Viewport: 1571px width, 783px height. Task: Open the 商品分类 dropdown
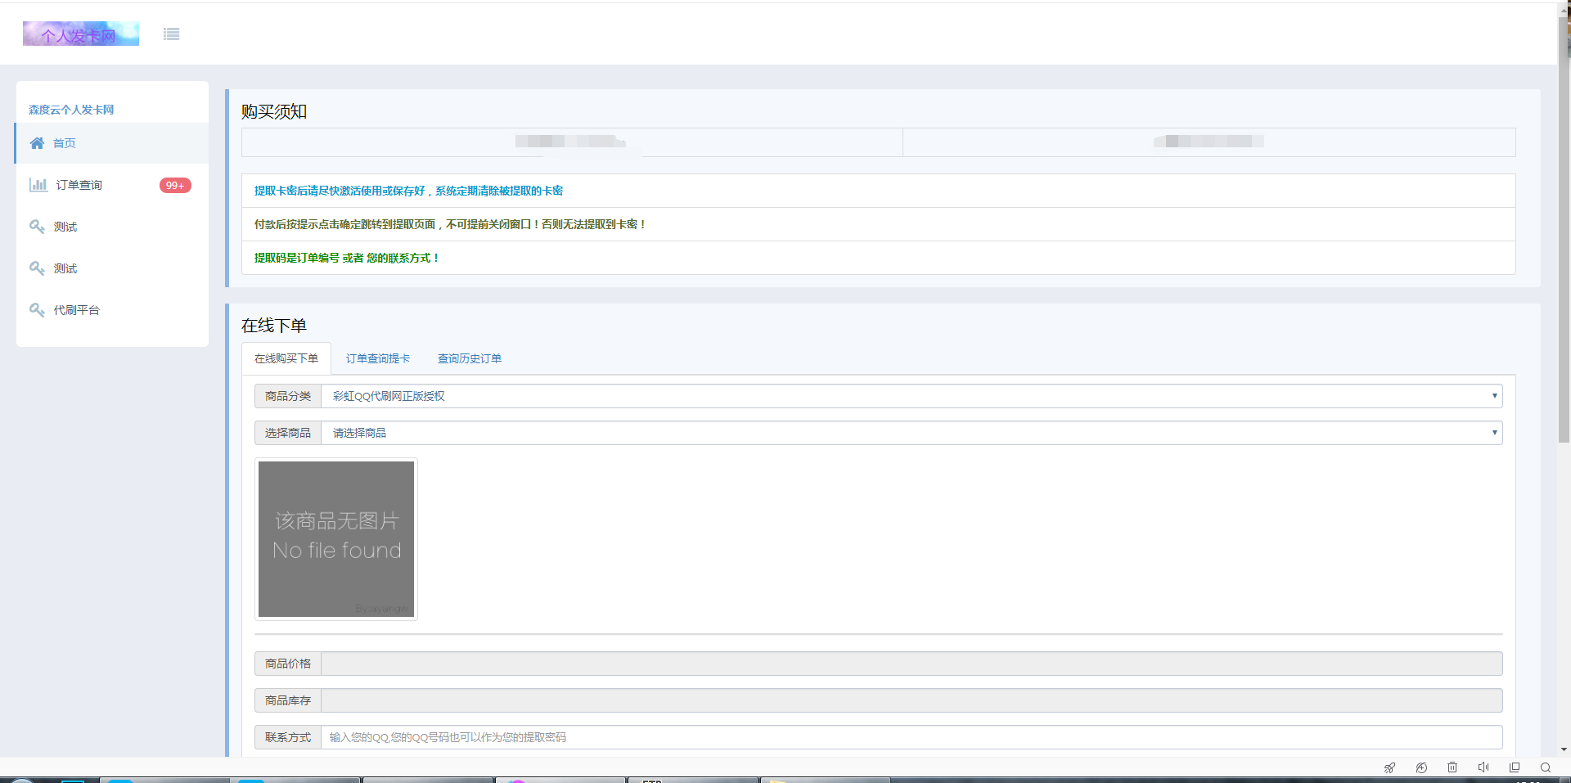(x=912, y=396)
